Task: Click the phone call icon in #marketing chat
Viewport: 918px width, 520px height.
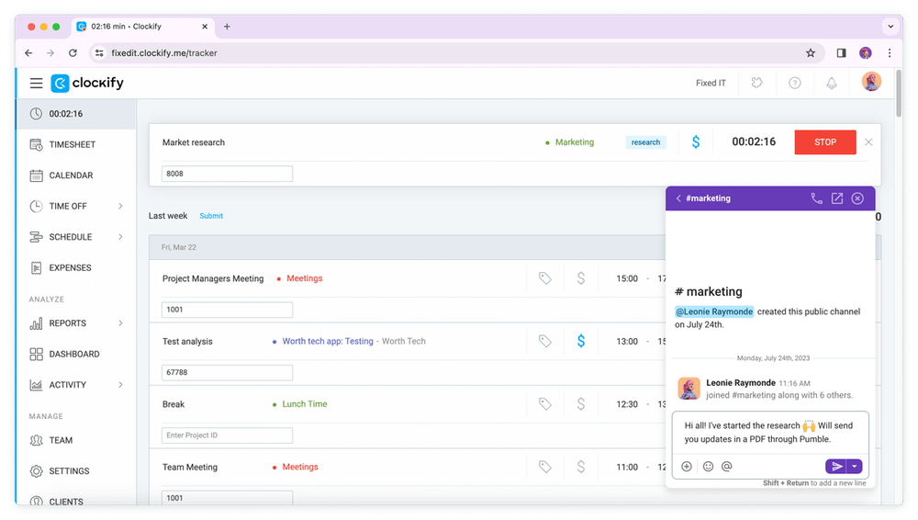Action: pos(816,198)
